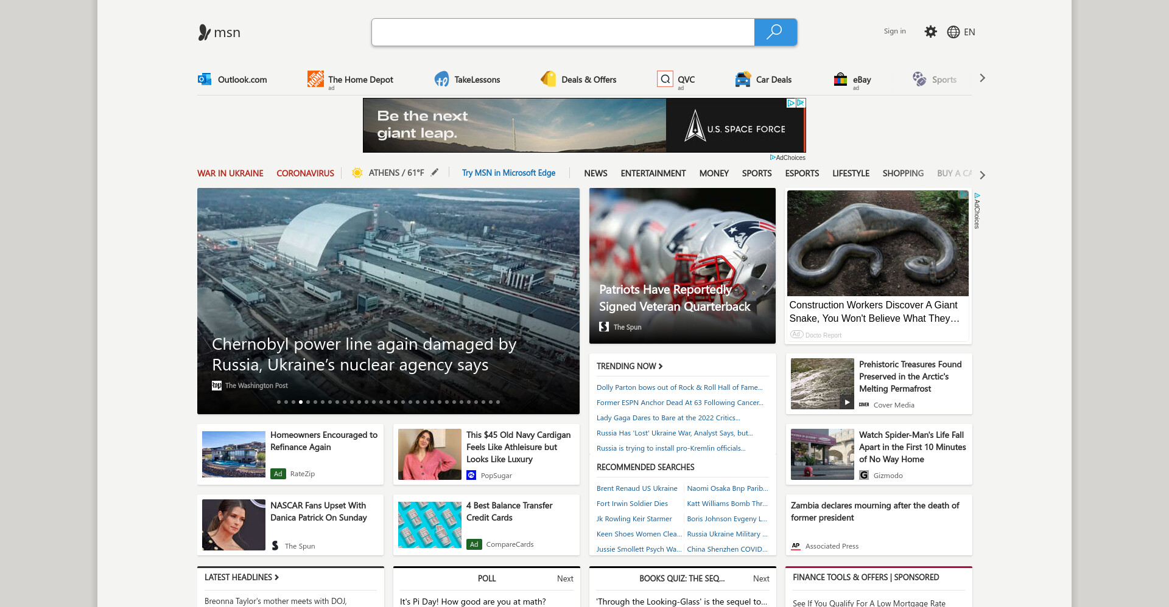
Task: Click the eBay shopping bag icon
Action: 840,79
